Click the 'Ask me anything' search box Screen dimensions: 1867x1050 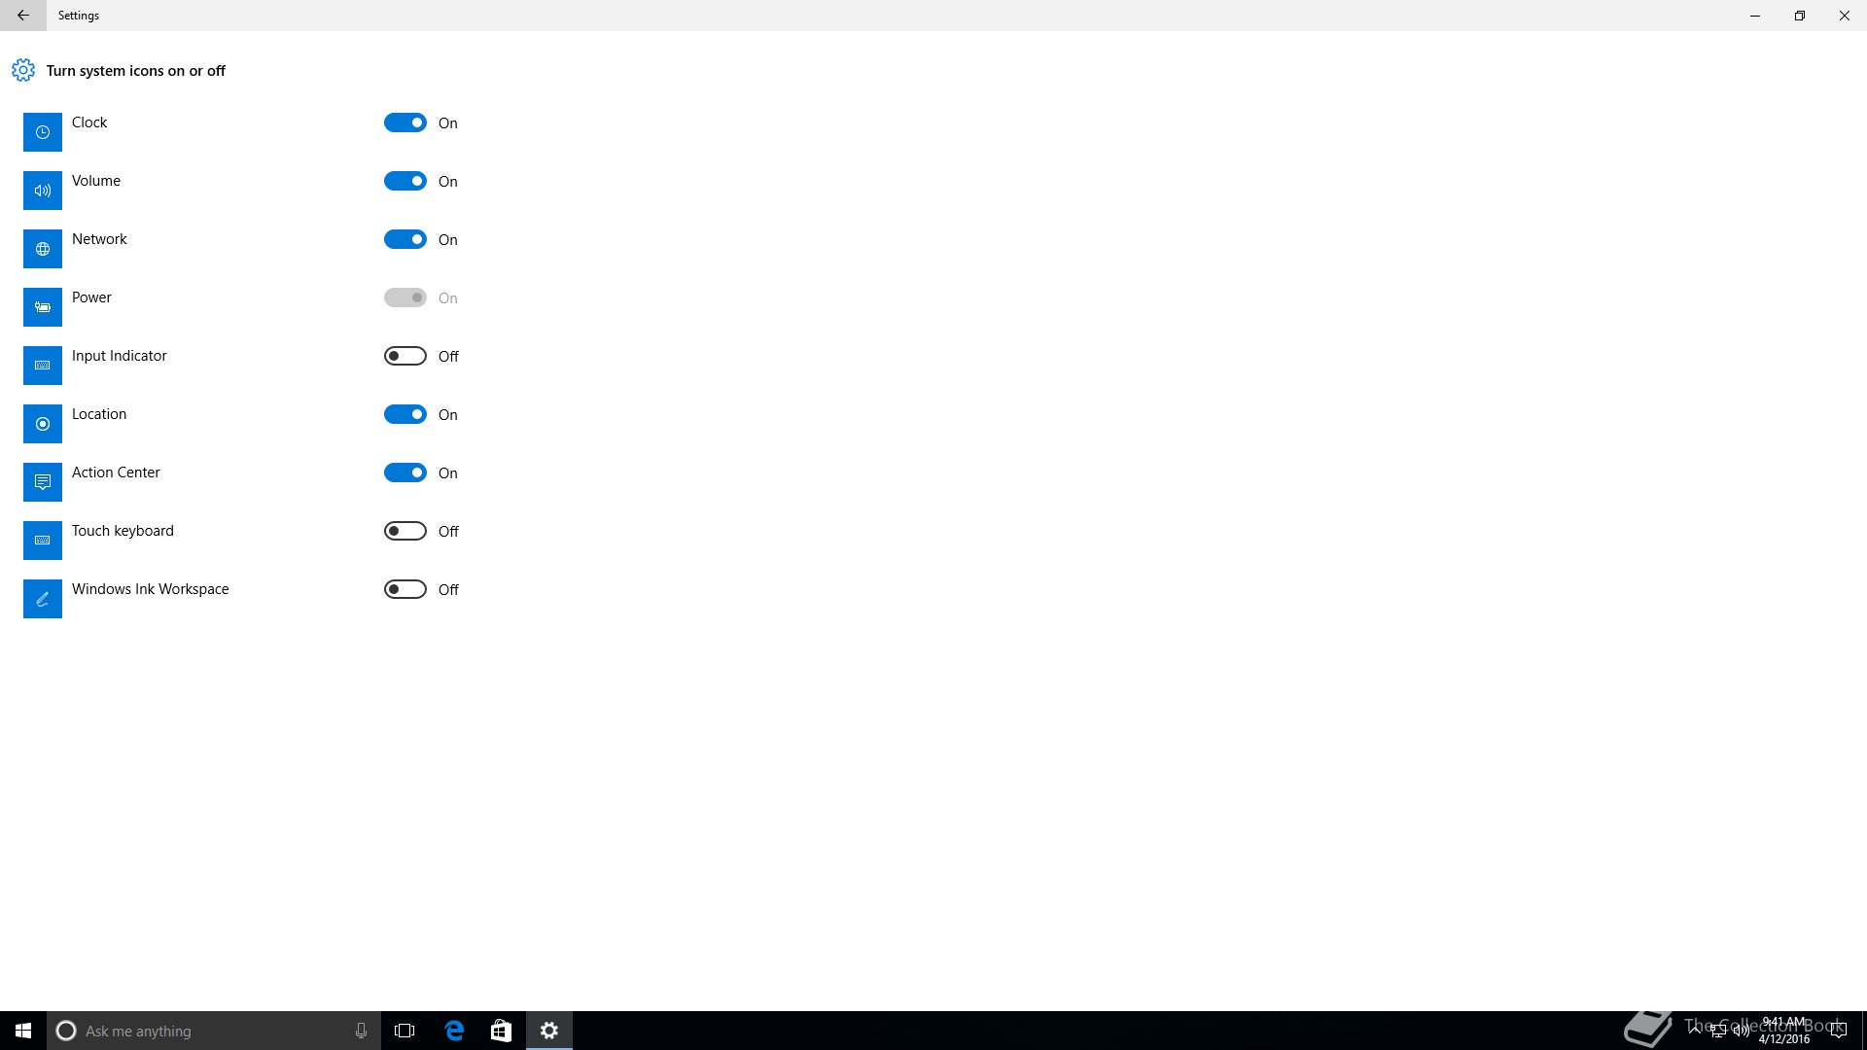pos(214,1031)
